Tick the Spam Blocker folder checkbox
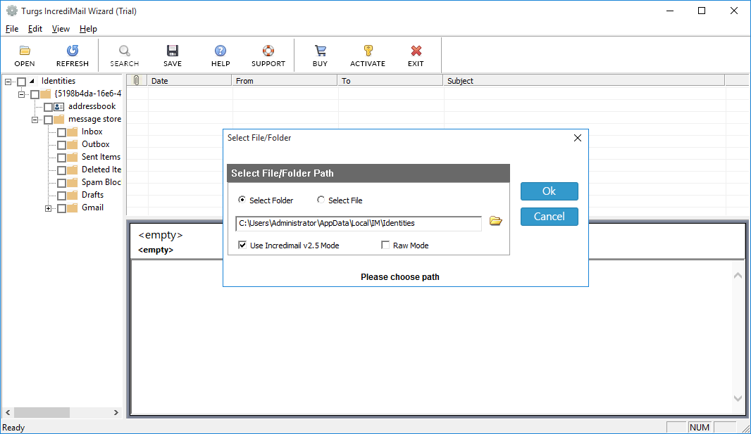The width and height of the screenshot is (751, 434). [62, 183]
